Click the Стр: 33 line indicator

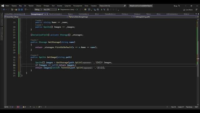(173, 107)
